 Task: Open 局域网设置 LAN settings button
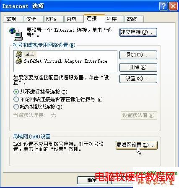(137, 145)
